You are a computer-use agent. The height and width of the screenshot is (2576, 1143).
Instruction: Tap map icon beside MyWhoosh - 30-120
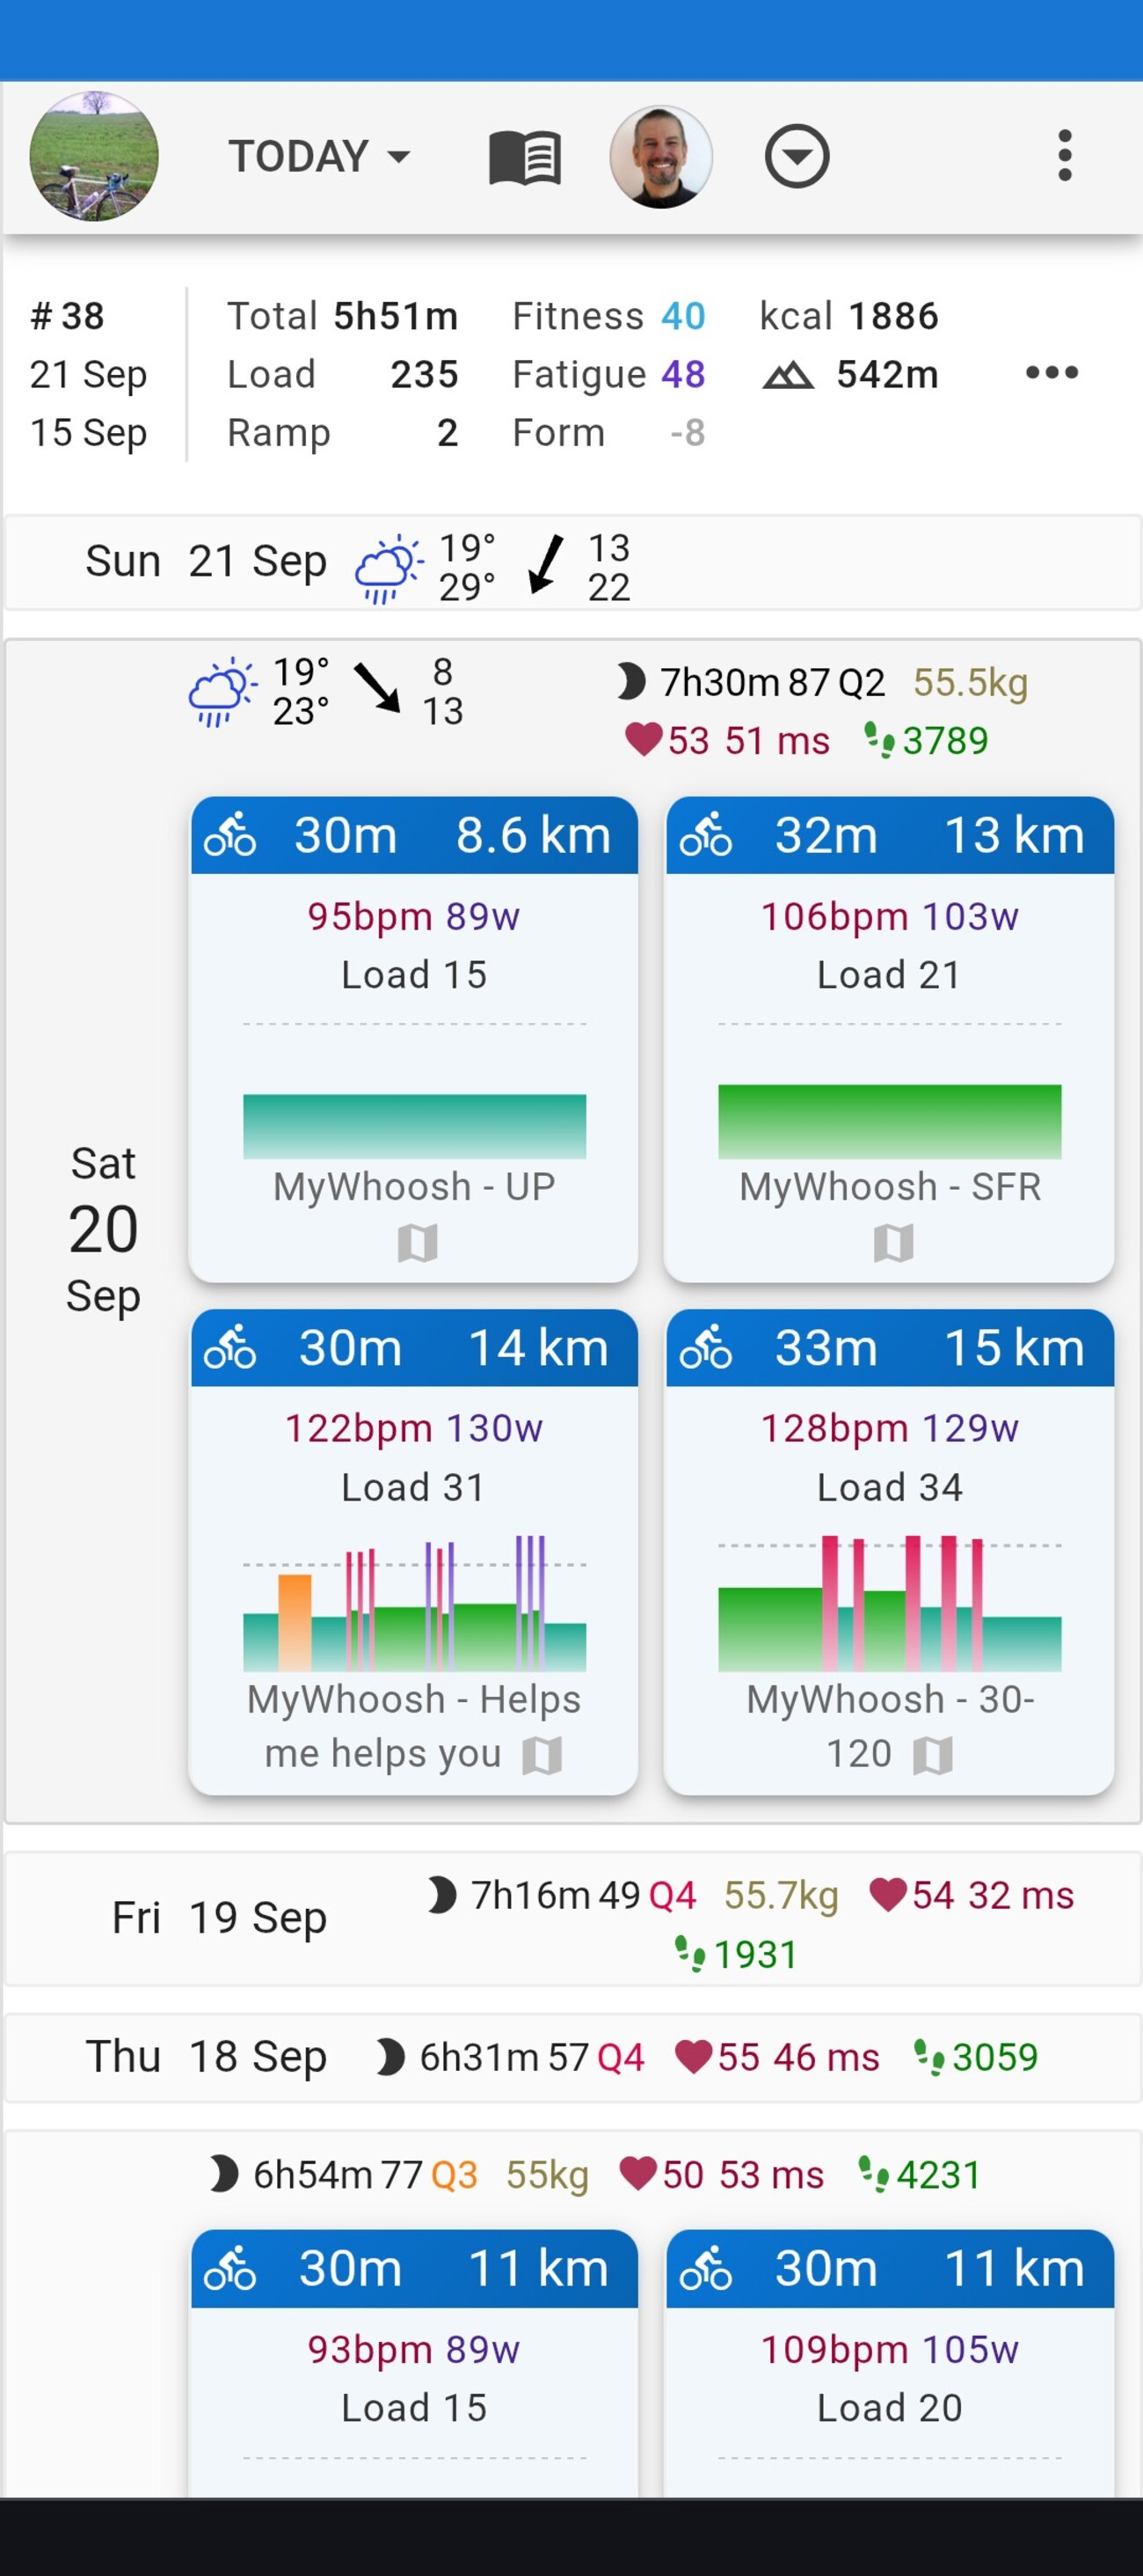(932, 1755)
